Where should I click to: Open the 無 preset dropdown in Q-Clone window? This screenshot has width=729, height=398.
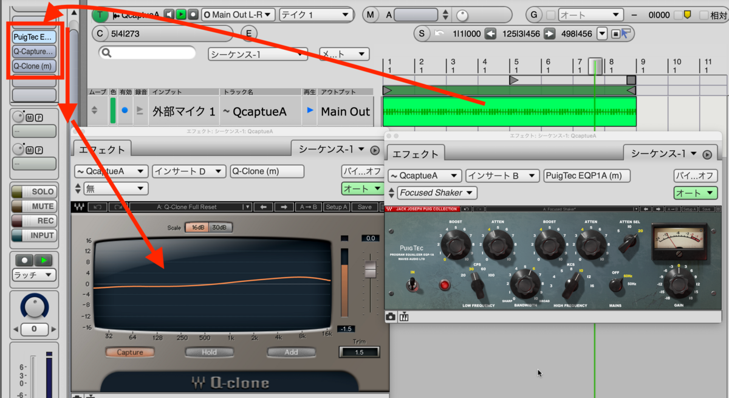click(x=115, y=189)
